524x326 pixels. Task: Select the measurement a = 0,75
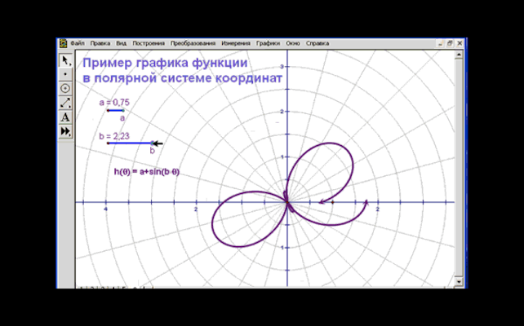pyautogui.click(x=114, y=103)
